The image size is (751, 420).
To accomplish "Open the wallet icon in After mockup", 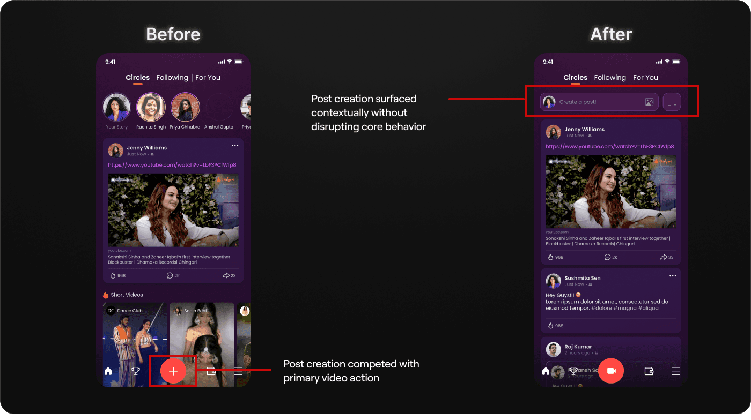I will click(x=649, y=371).
